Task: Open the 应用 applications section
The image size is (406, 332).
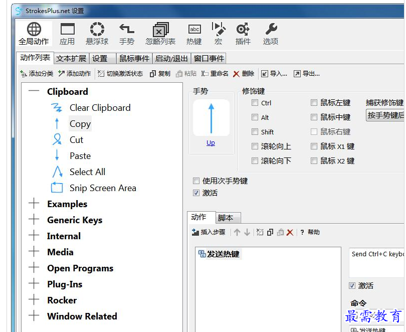Action: 67,34
